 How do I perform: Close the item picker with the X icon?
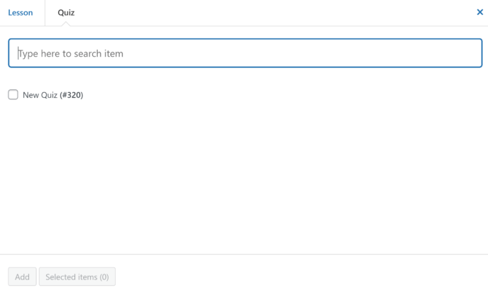(479, 12)
